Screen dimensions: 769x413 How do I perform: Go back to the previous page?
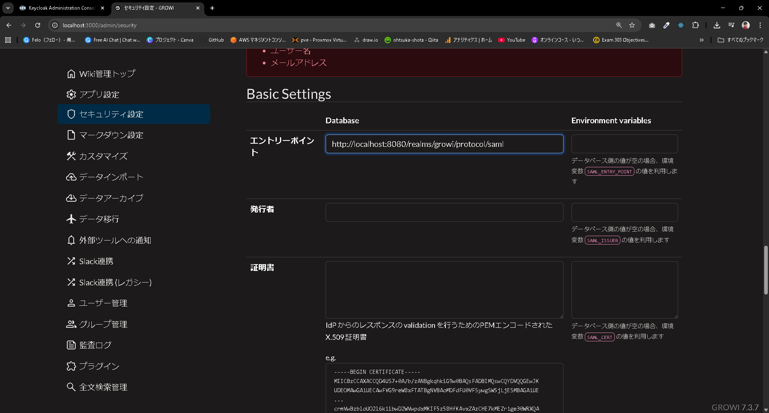click(x=9, y=25)
